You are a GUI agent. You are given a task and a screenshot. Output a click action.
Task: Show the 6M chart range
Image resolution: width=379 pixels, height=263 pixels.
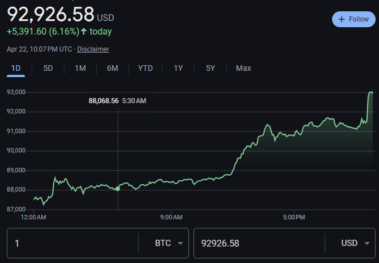pyautogui.click(x=113, y=68)
